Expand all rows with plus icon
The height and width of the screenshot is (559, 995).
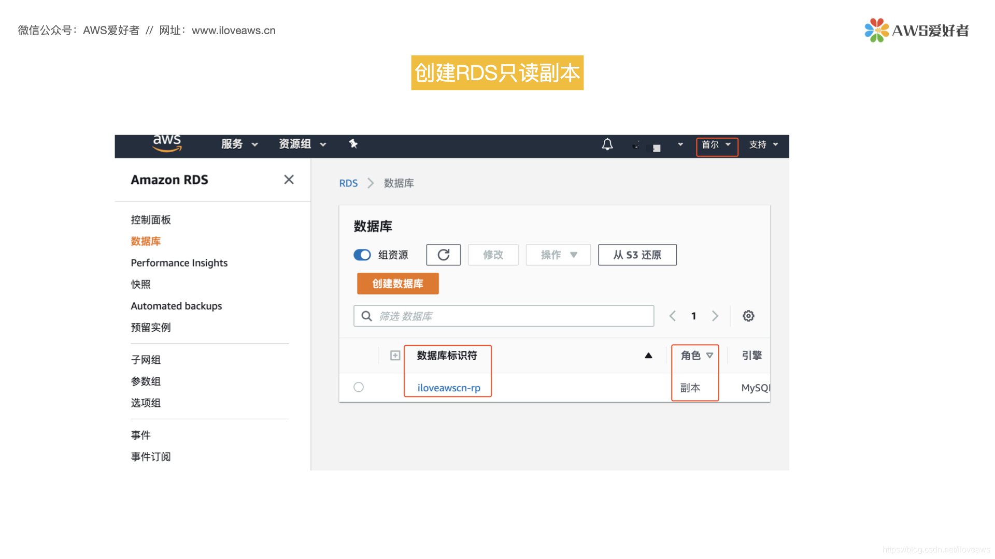click(x=395, y=356)
